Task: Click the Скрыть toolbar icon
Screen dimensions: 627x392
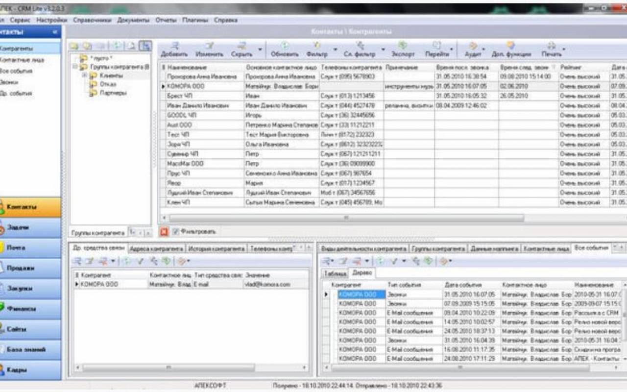Action: pos(241,46)
